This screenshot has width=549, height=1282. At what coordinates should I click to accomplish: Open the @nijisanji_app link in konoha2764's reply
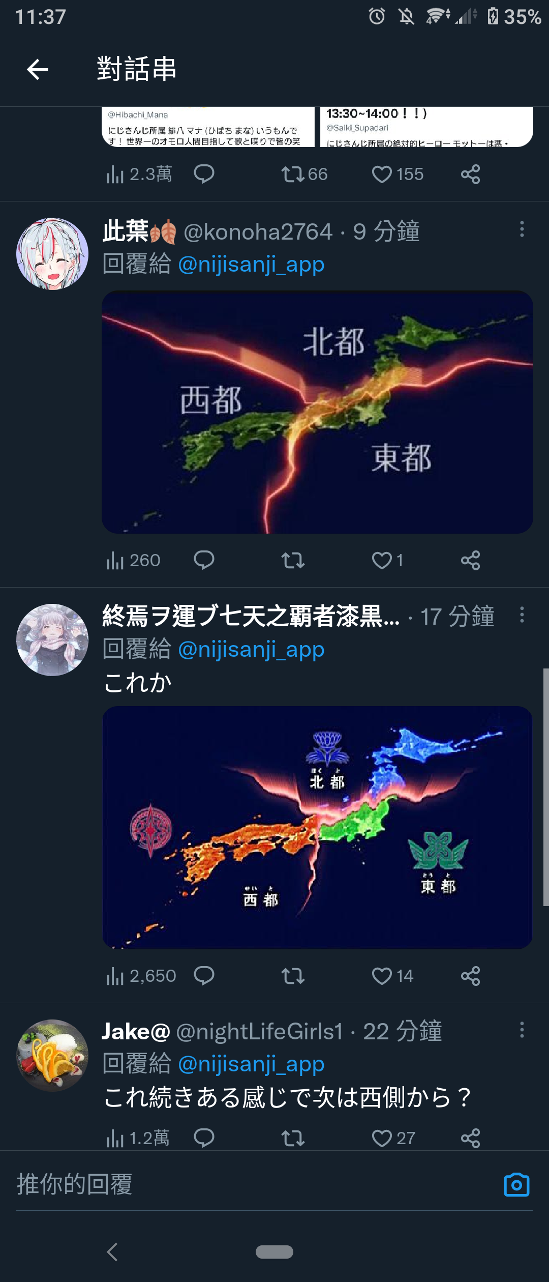click(251, 265)
